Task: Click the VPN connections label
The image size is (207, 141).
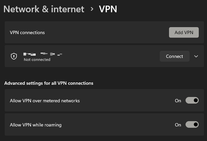Action: pyautogui.click(x=27, y=32)
